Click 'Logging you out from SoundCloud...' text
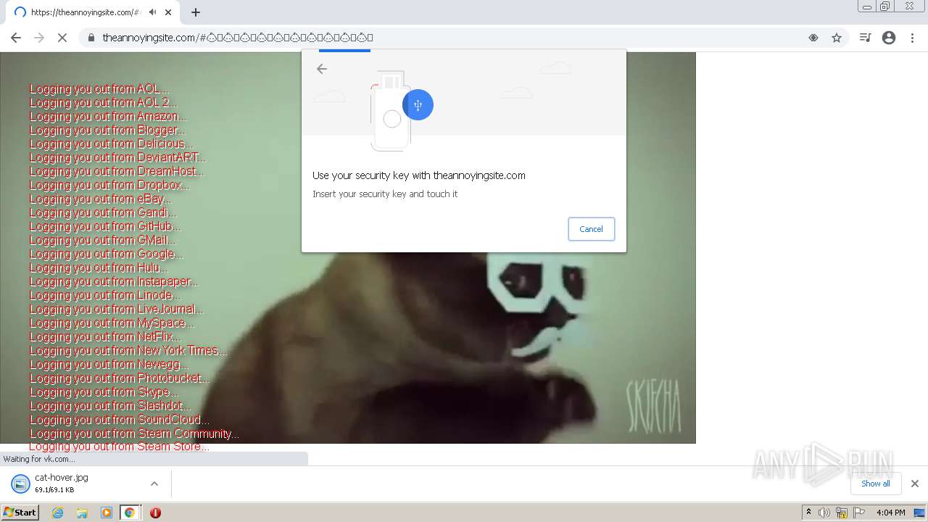Viewport: 928px width, 522px height. 120,419
